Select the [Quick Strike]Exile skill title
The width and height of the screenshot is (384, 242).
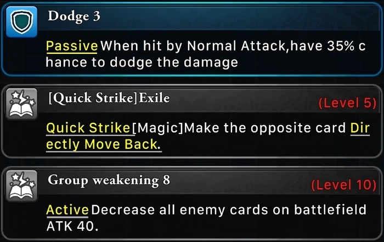tap(109, 98)
